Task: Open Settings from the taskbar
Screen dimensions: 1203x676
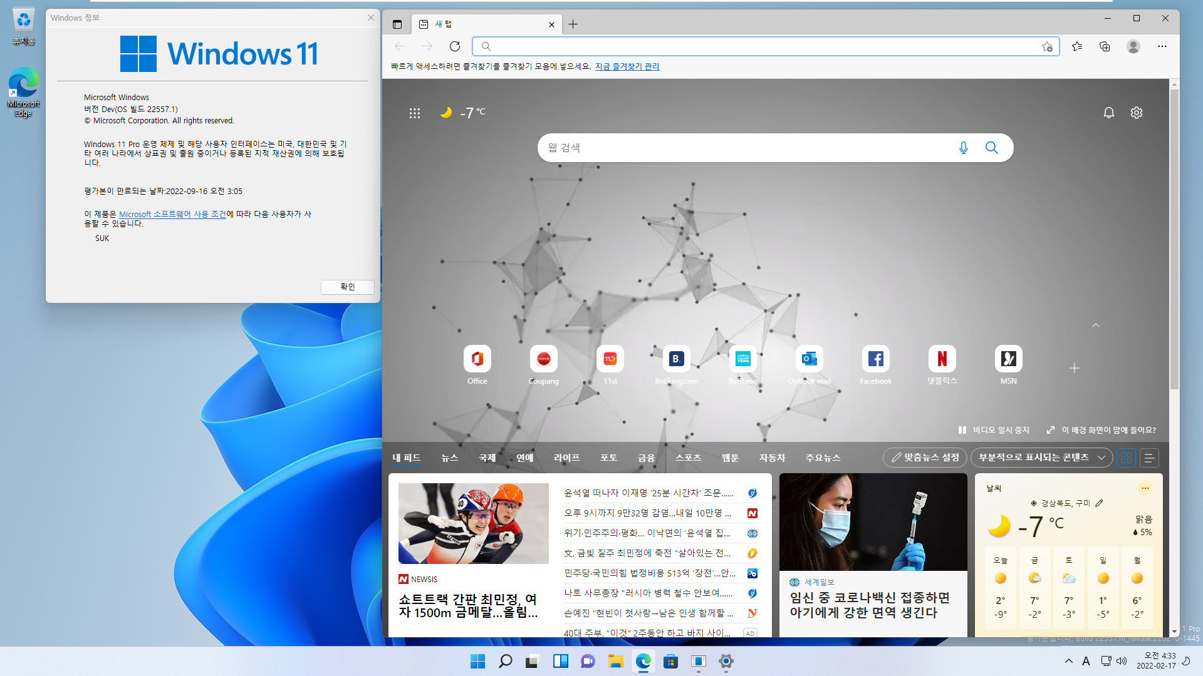Action: point(726,661)
